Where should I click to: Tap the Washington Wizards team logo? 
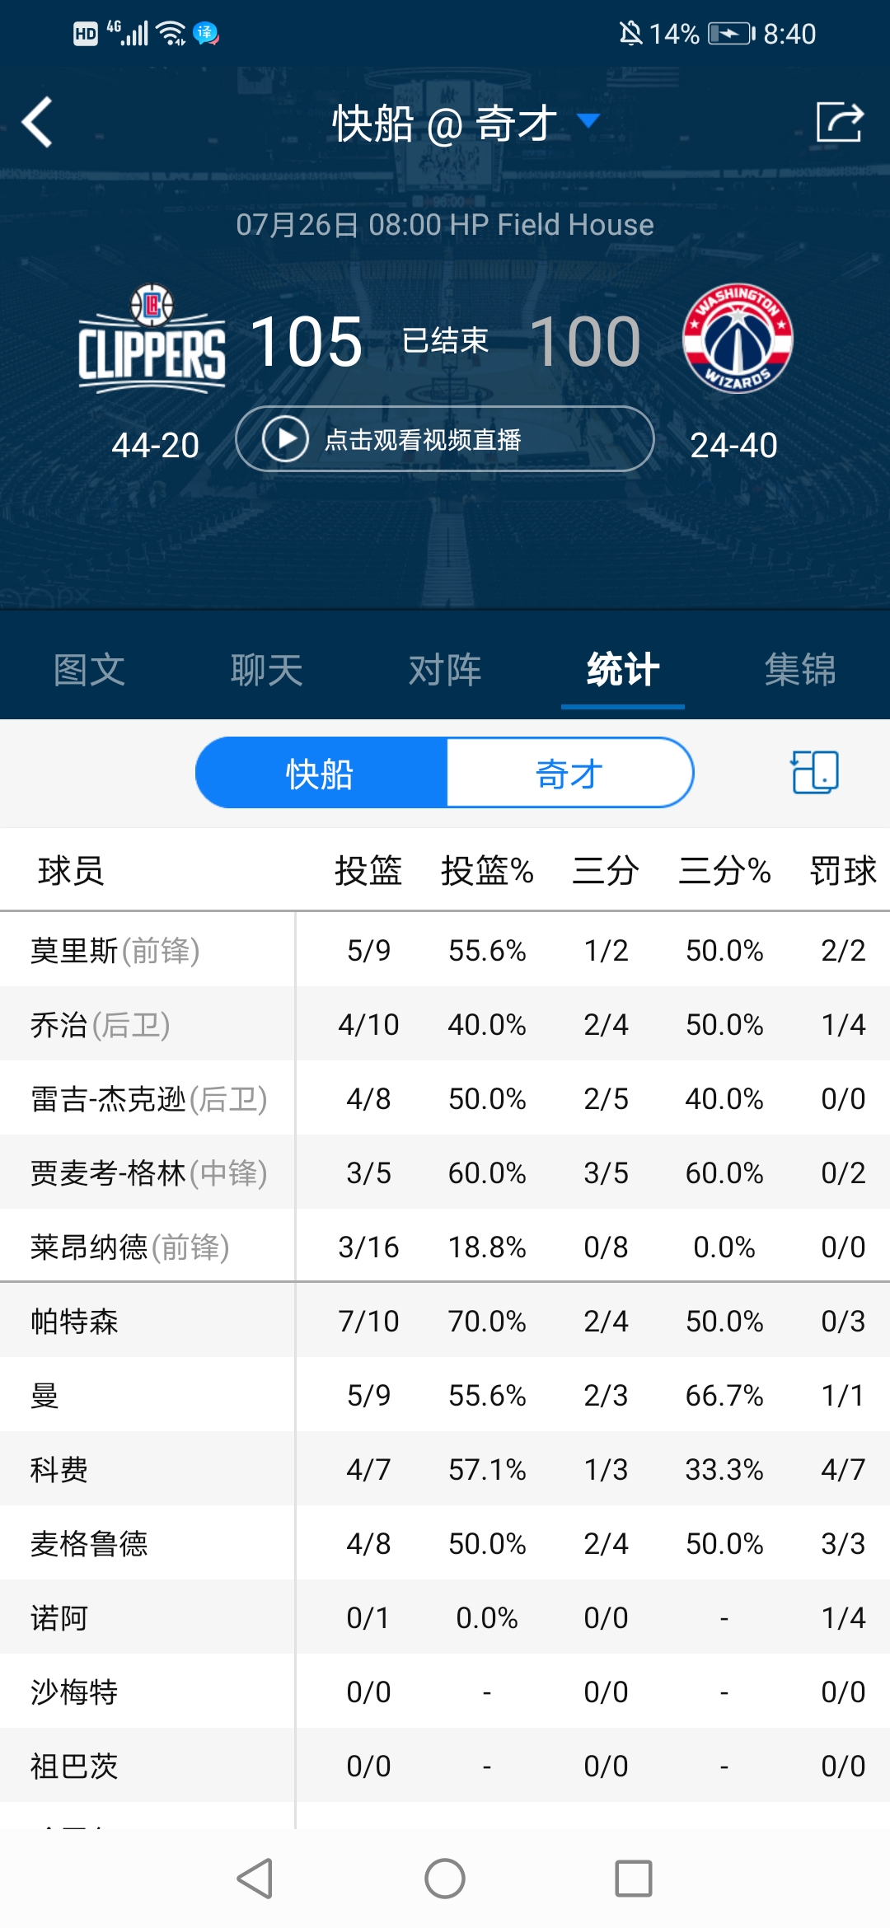tap(738, 339)
